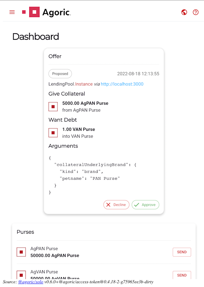
Task: Click the offer timestamp 2022-08-18 12:13:55
Action: click(x=138, y=74)
